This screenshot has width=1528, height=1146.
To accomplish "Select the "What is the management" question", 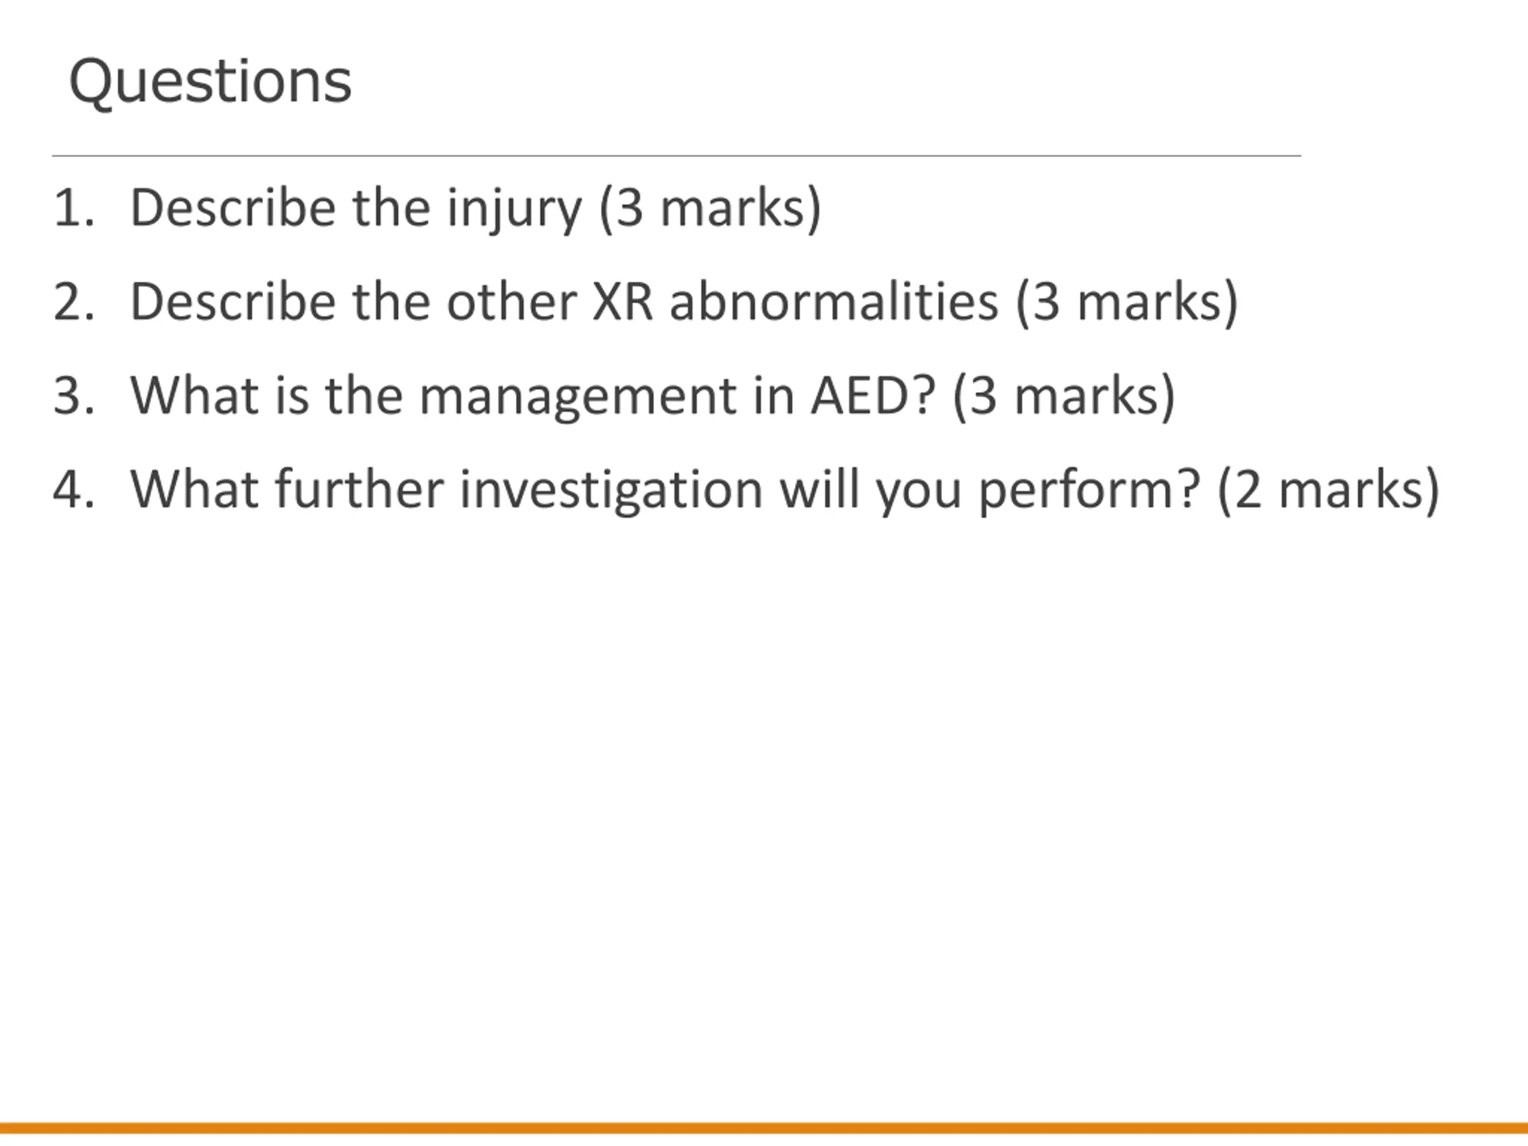I will [532, 396].
